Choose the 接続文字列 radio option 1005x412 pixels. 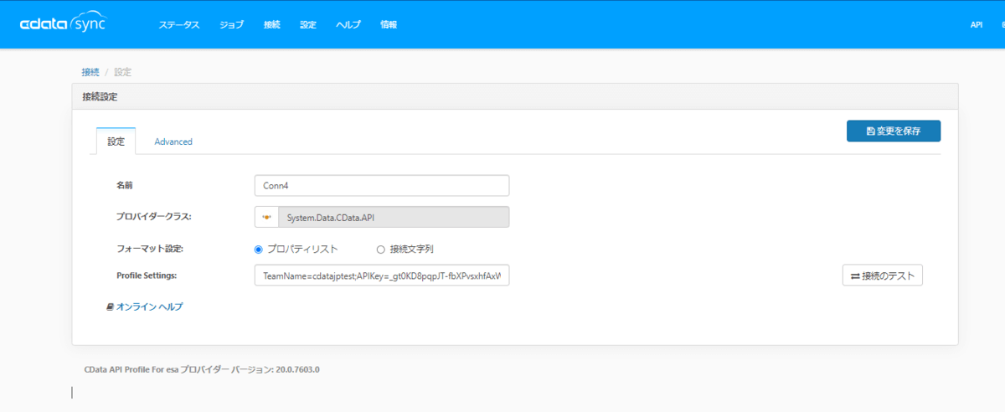point(381,249)
